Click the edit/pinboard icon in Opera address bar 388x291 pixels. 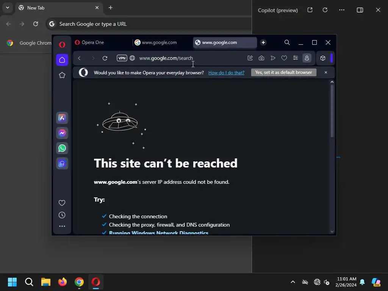(250, 58)
